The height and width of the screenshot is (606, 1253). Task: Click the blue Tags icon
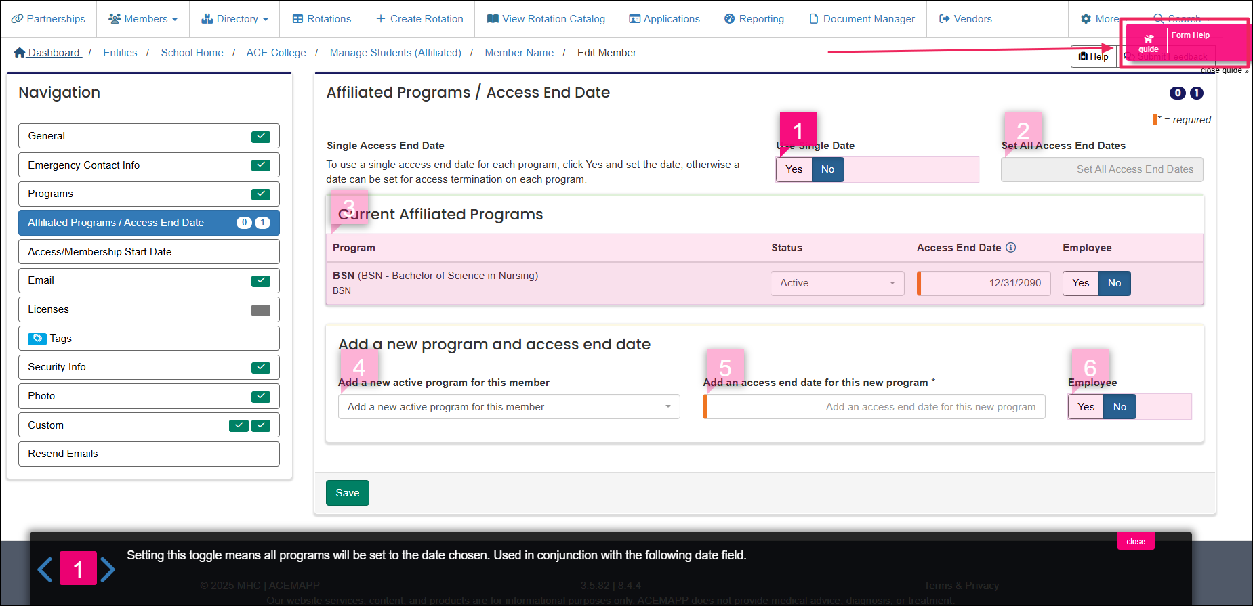(37, 339)
